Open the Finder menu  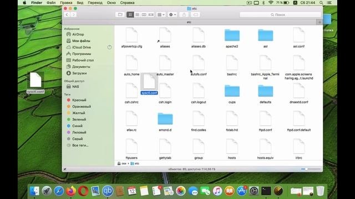point(37,3)
